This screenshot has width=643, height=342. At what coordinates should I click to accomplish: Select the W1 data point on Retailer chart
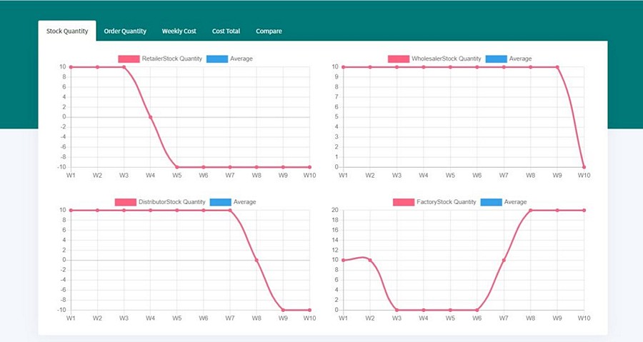[71, 67]
